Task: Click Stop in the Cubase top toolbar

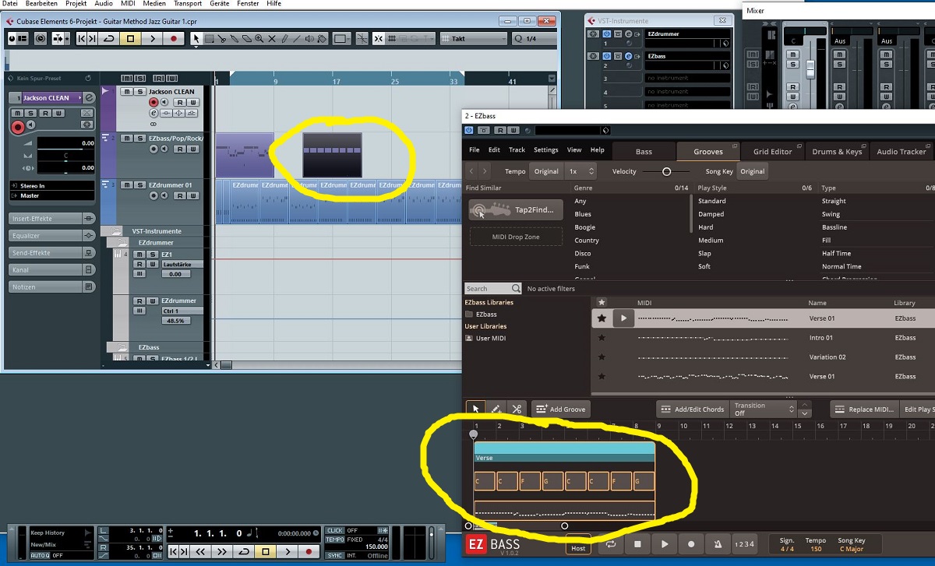Action: (x=130, y=38)
